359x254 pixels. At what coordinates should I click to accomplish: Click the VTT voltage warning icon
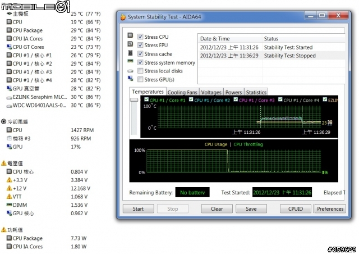[x=9, y=197]
